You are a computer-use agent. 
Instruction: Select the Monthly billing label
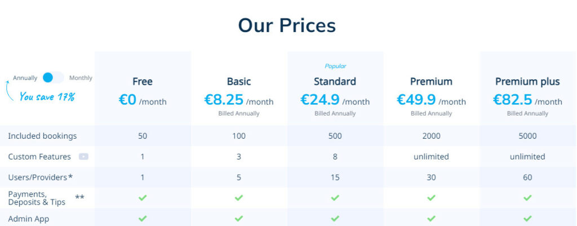(81, 78)
